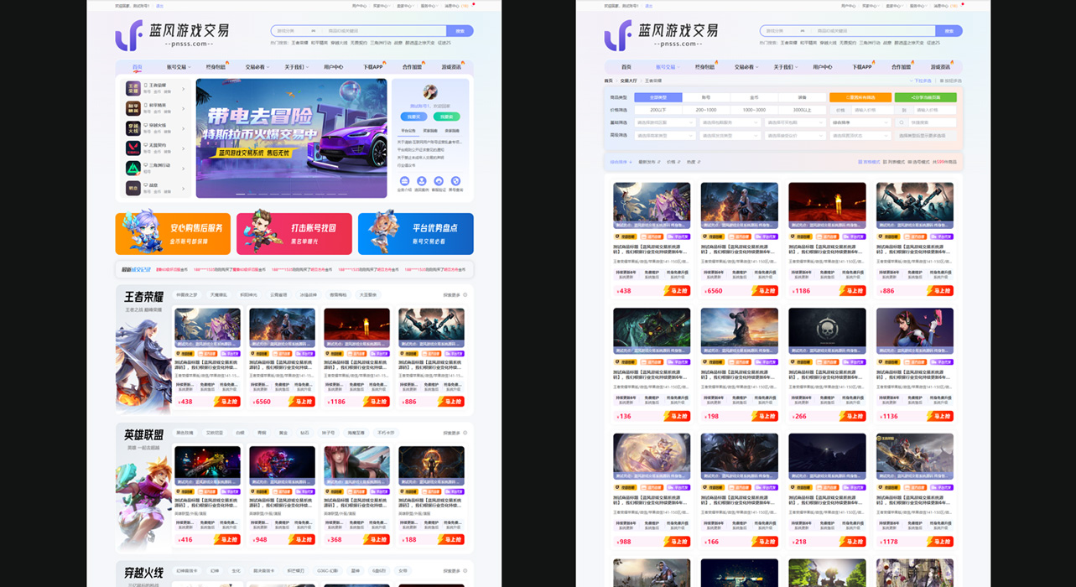Screen dimensions: 1076x587
Task: Click the orange 重置所有筛选 button
Action: pyautogui.click(x=860, y=97)
